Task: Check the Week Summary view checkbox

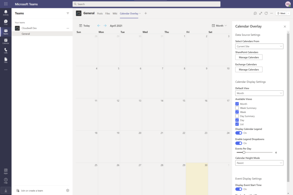Action: pyautogui.click(x=237, y=108)
